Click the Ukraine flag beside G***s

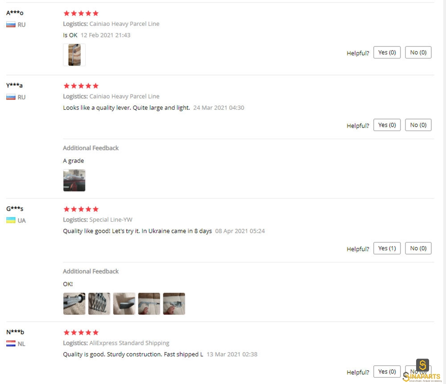[11, 220]
